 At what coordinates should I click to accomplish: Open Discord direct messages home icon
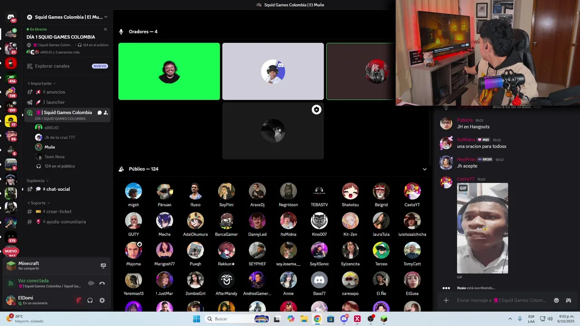[11, 17]
